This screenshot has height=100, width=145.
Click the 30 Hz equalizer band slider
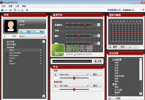click(x=112, y=32)
